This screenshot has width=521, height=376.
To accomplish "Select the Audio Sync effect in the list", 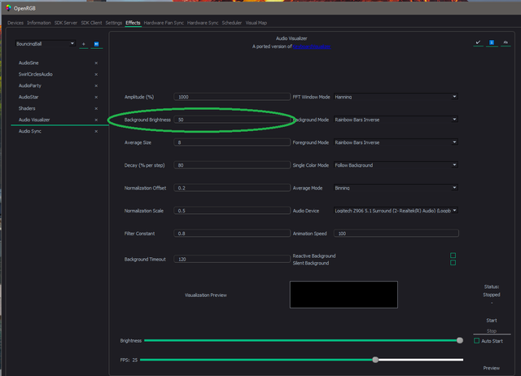I will point(30,132).
